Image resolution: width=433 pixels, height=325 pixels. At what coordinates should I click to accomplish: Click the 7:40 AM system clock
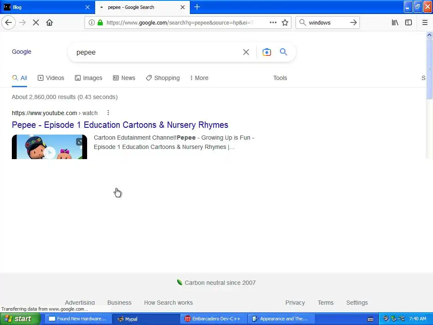[x=417, y=319]
